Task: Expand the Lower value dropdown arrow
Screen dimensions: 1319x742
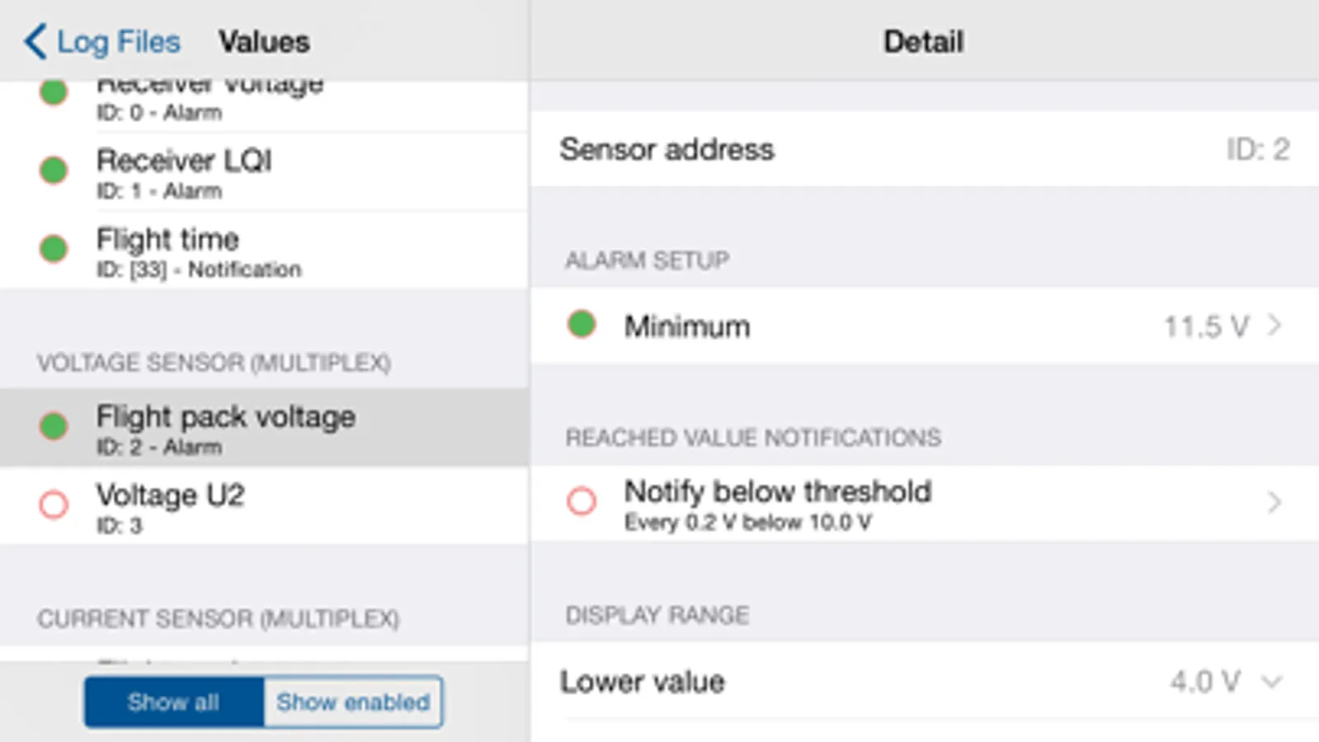Action: (x=1273, y=682)
